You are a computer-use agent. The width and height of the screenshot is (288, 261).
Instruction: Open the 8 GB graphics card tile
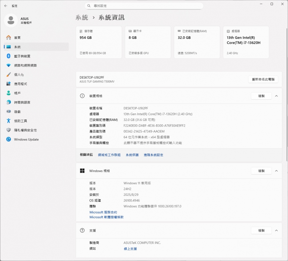148,42
